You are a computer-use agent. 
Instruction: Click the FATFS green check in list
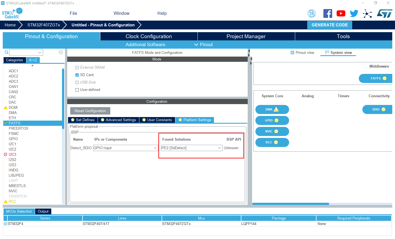[x=5, y=123]
